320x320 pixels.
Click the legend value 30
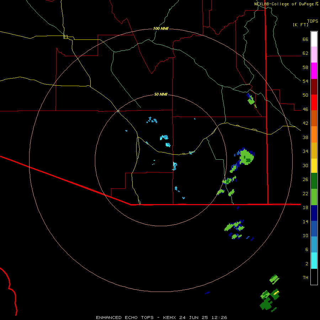pos(305,165)
